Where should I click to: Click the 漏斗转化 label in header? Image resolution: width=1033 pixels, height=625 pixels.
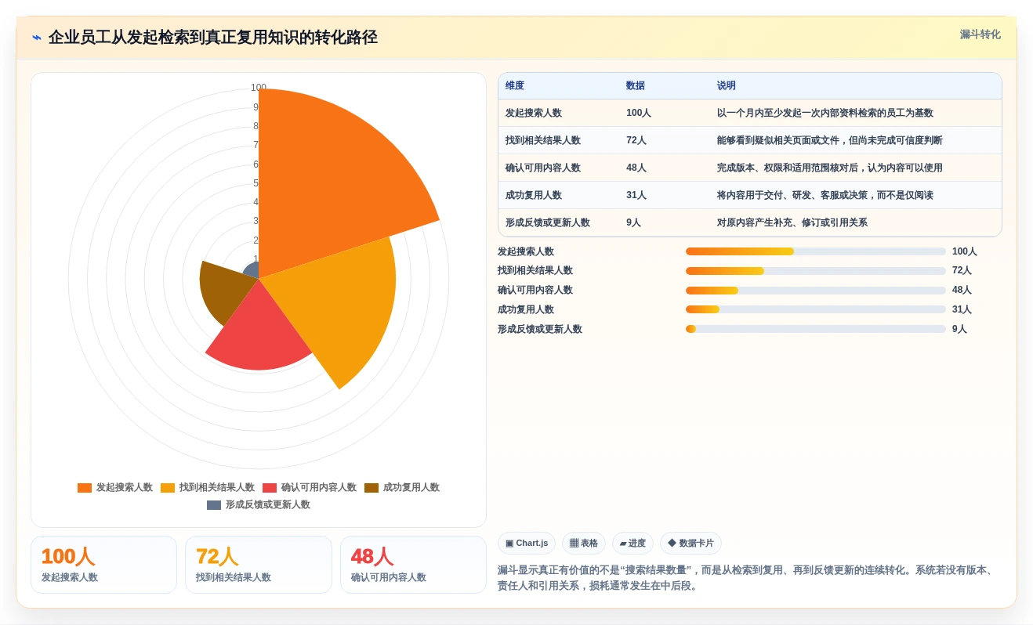click(980, 34)
